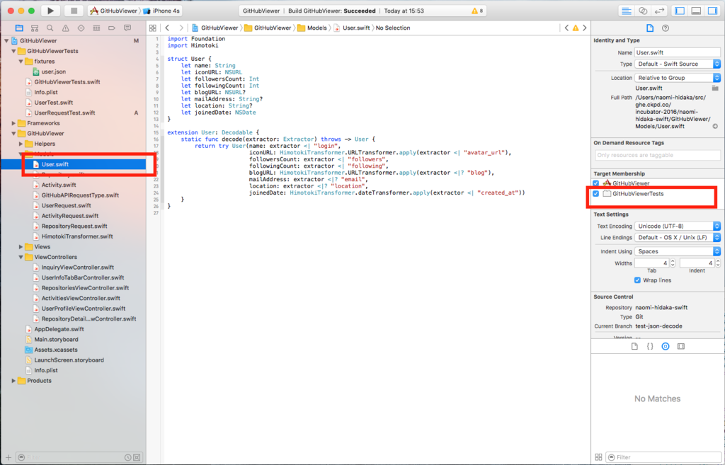Expand the Products group
The image size is (725, 465).
pos(13,381)
